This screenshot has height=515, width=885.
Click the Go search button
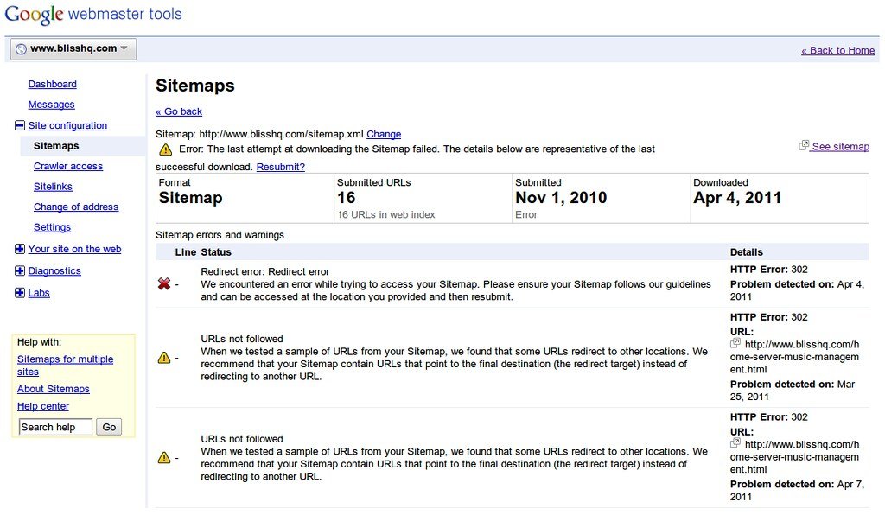[x=109, y=426]
